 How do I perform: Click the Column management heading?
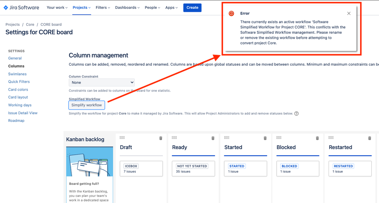pos(98,55)
